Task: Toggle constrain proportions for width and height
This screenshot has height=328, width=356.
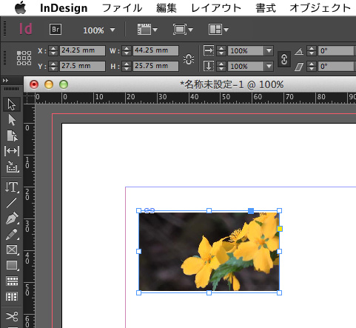Action: pyautogui.click(x=189, y=59)
